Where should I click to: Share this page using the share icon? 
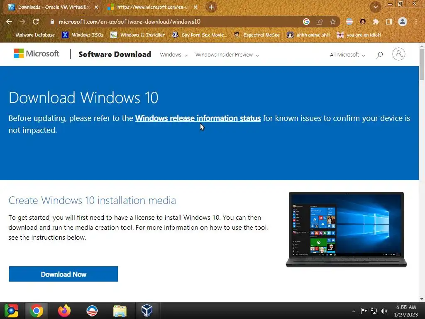(x=320, y=22)
